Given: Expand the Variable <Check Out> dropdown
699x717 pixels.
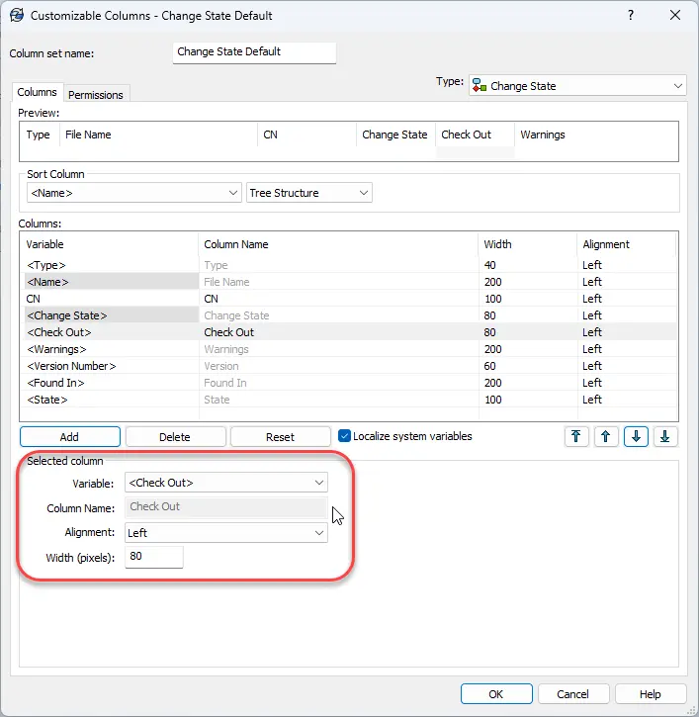Looking at the screenshot, I should [226, 483].
